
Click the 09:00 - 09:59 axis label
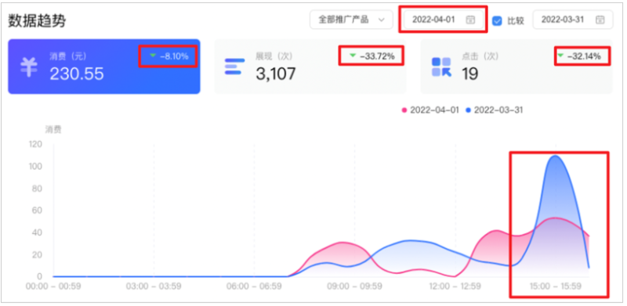[x=355, y=286]
